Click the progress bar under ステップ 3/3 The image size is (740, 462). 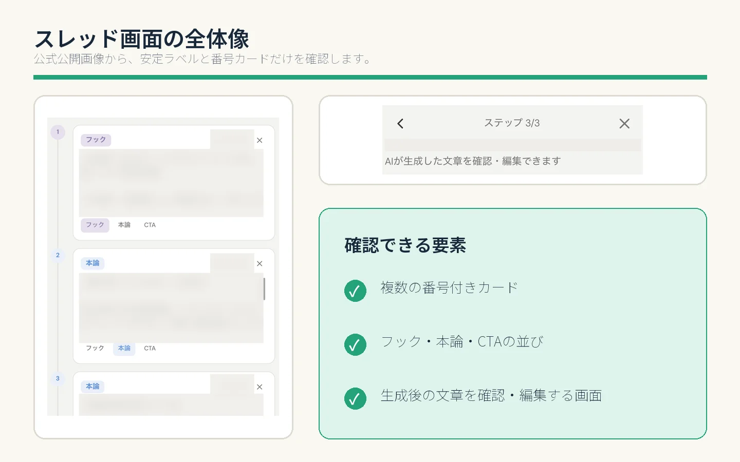(x=512, y=145)
